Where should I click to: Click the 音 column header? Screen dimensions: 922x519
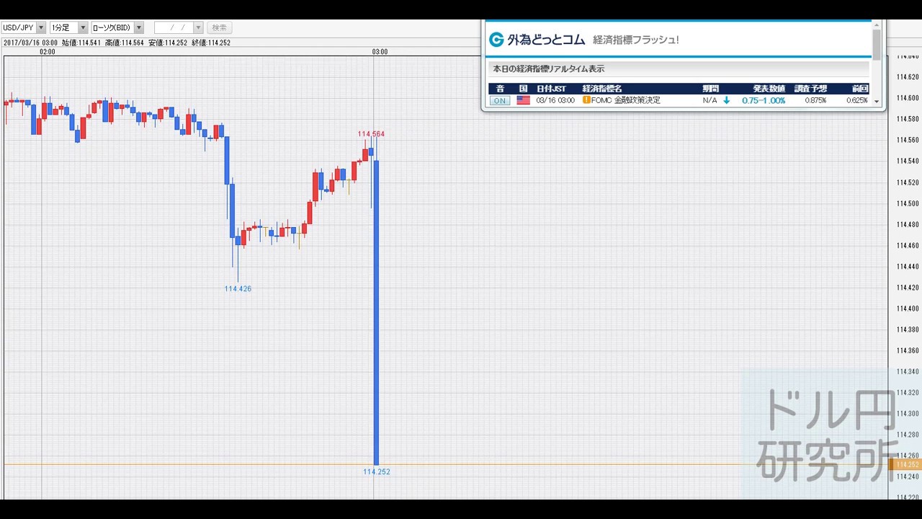pyautogui.click(x=500, y=89)
